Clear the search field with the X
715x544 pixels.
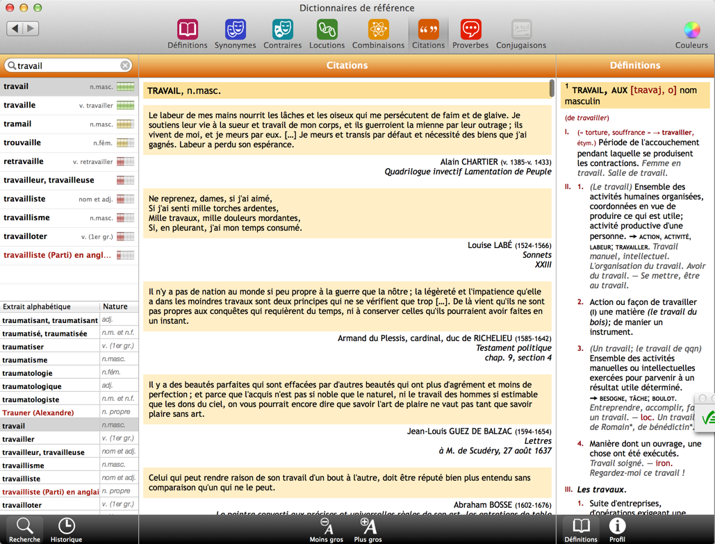coord(125,66)
